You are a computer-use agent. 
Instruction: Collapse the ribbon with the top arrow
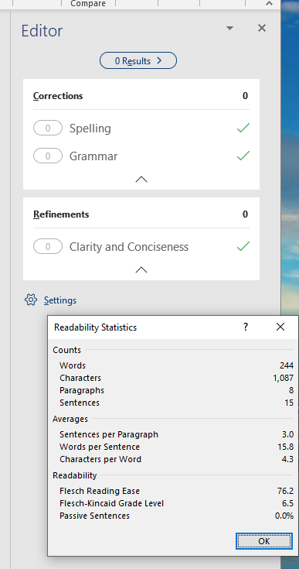pos(269,3)
